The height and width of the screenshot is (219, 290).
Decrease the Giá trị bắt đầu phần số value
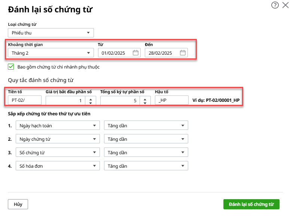point(91,102)
